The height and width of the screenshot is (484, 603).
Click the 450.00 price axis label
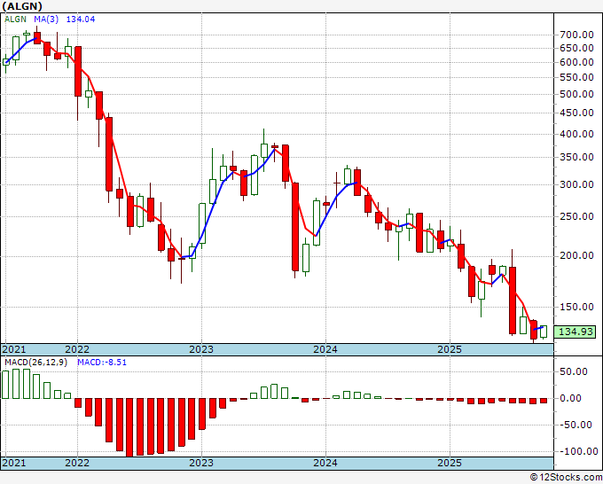coord(576,113)
